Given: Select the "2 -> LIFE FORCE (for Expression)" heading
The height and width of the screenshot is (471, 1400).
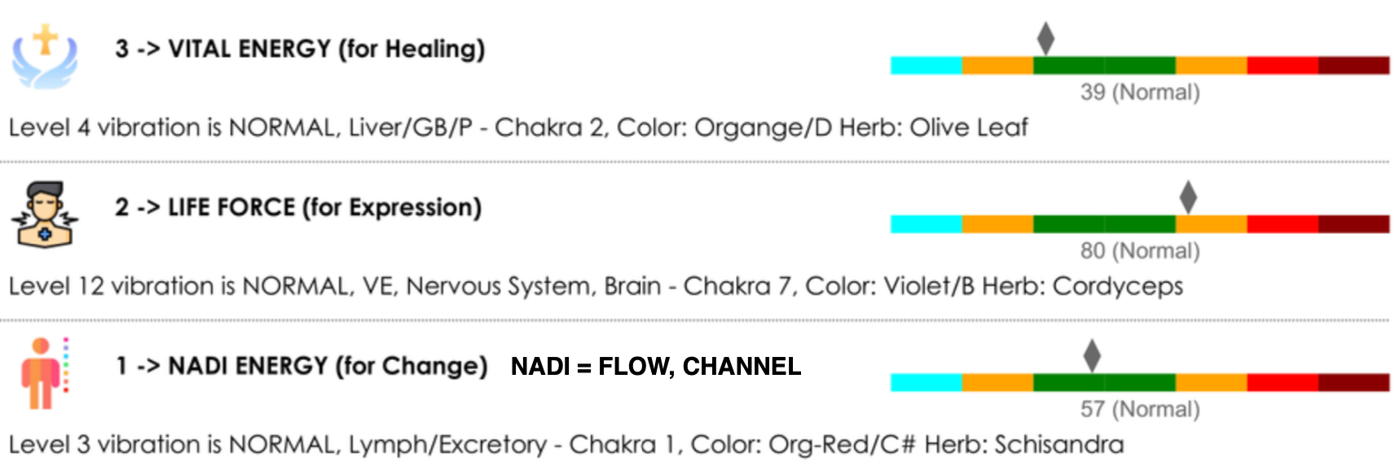Looking at the screenshot, I should pos(298,208).
